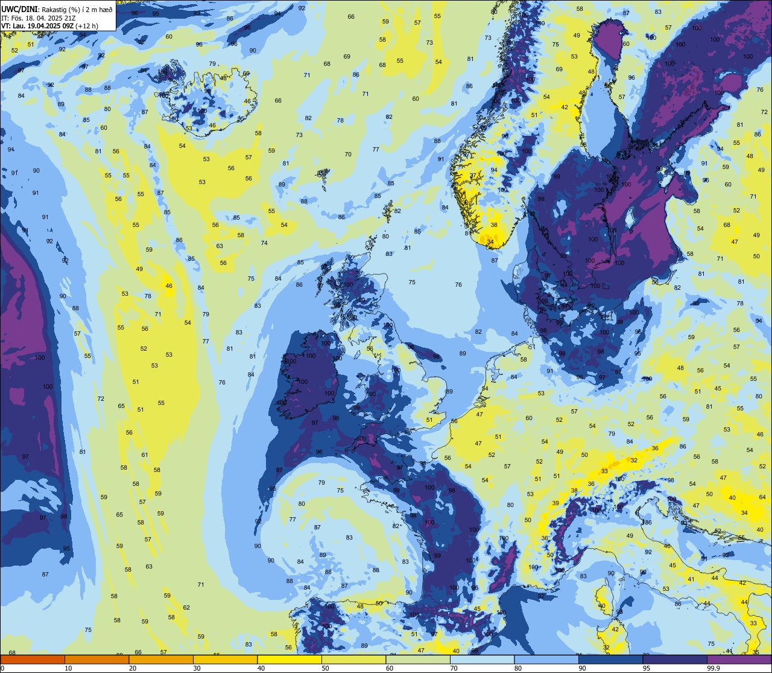Click the legend swatch between 20 and 30
The width and height of the screenshot is (772, 673).
coord(161,659)
